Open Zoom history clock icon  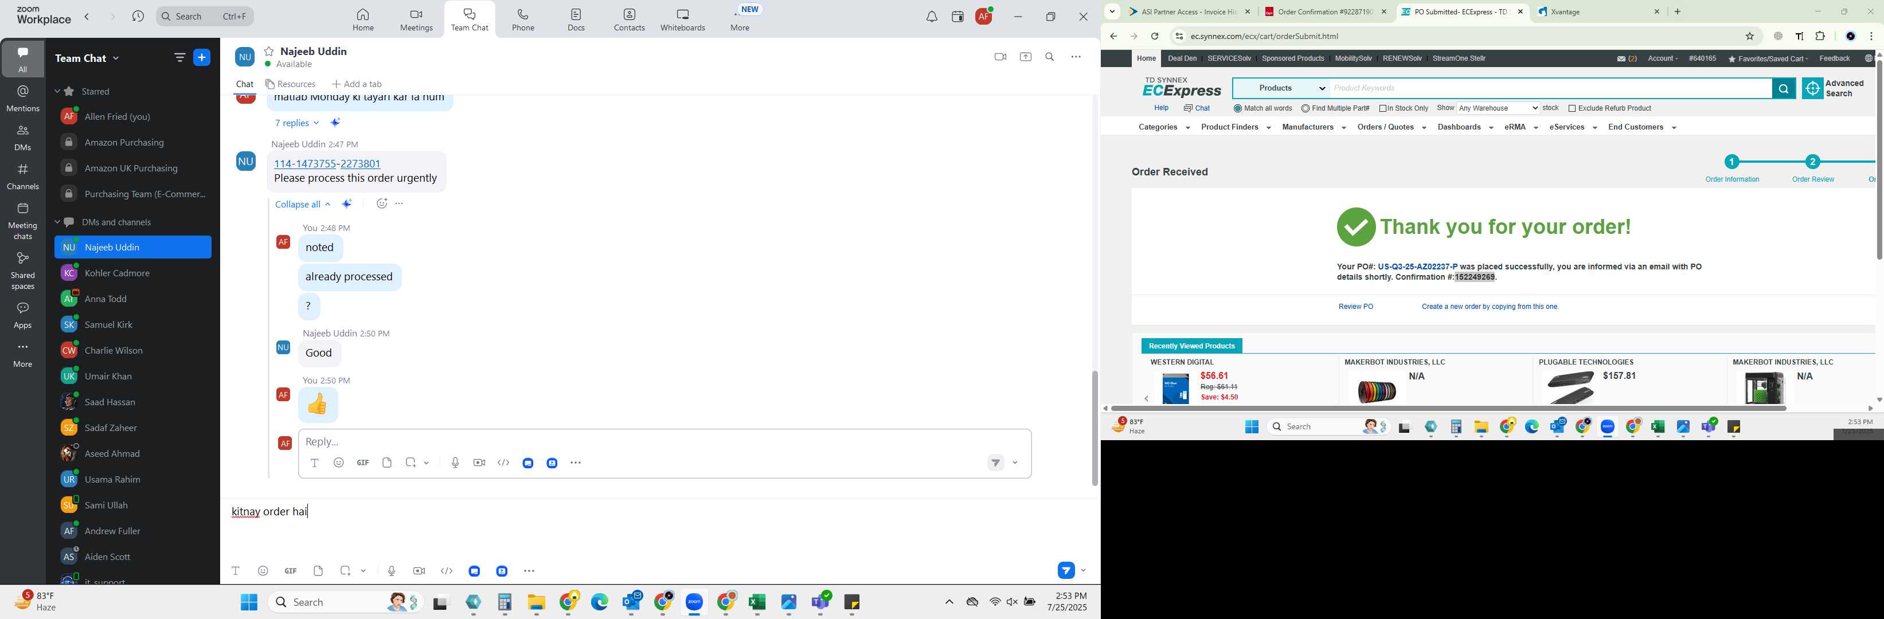pos(138,16)
